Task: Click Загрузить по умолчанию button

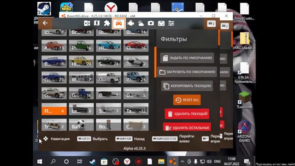Action: [x=187, y=72]
